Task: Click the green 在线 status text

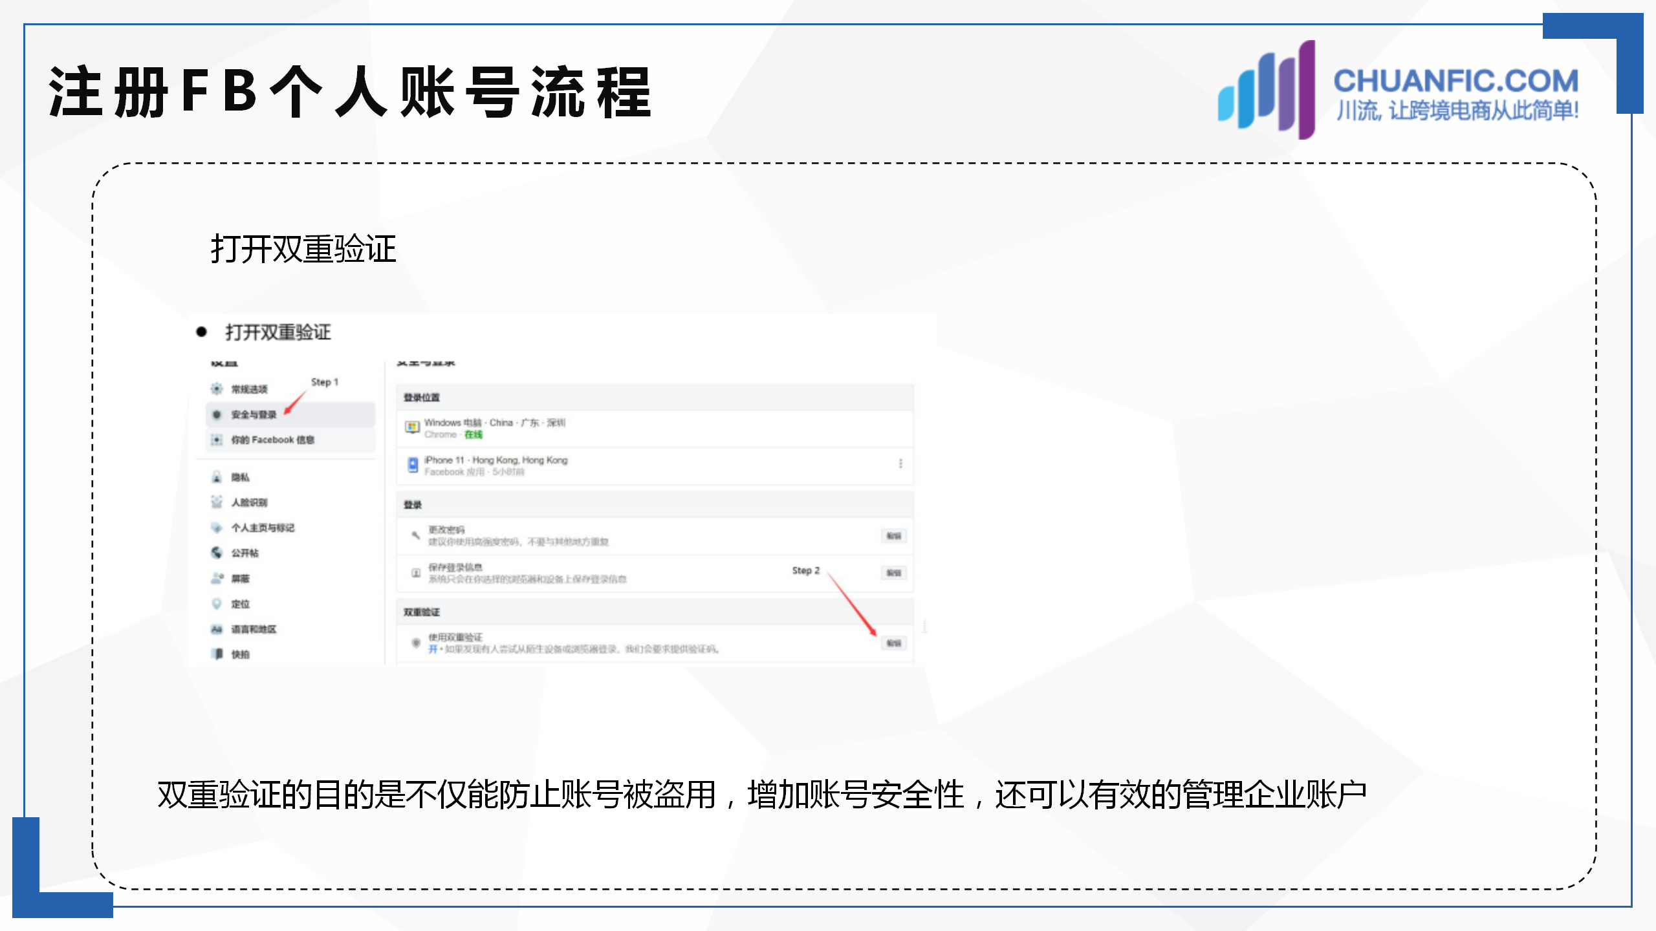Action: point(474,434)
